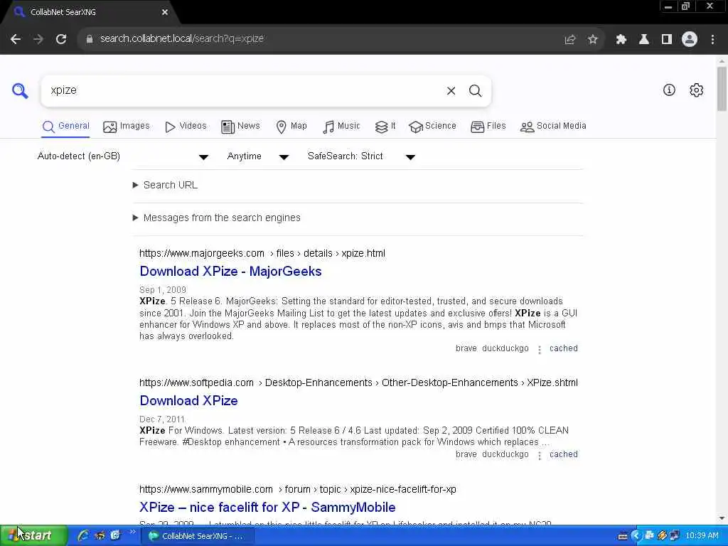Click the share page icon in address bar

pos(569,40)
